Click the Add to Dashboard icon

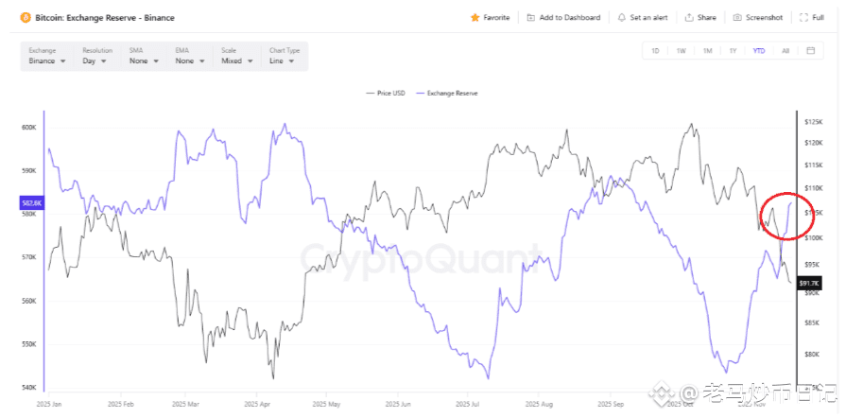coord(531,17)
